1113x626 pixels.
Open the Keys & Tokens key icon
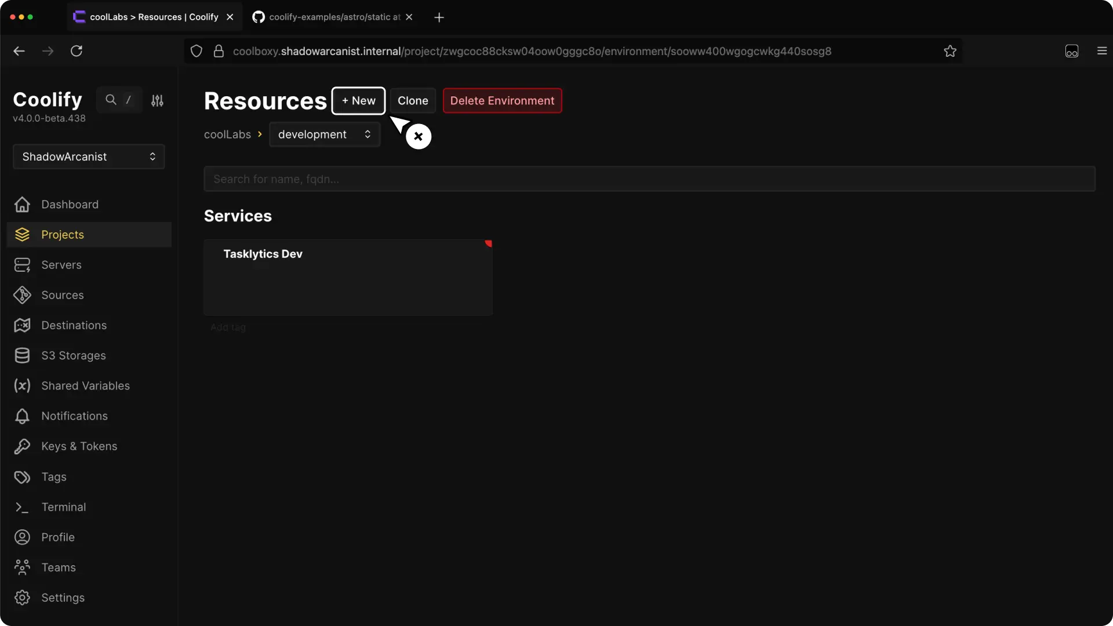click(x=22, y=446)
